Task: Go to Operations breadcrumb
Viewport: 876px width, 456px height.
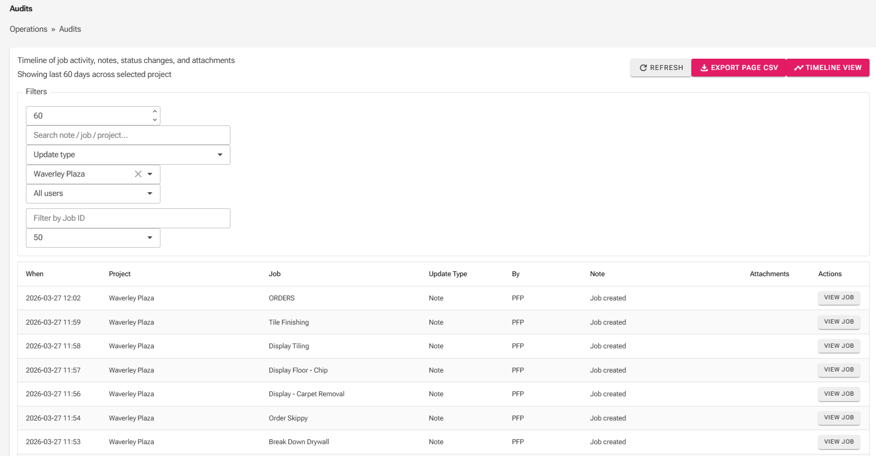Action: 29,29
